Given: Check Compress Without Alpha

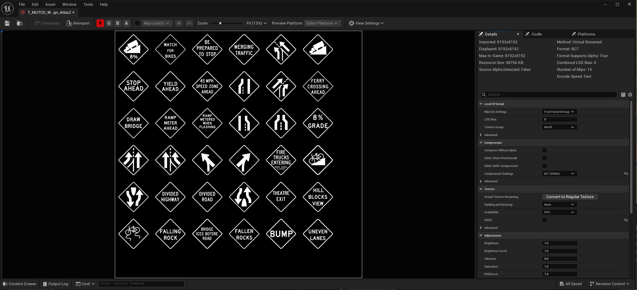Looking at the screenshot, I should (544, 150).
